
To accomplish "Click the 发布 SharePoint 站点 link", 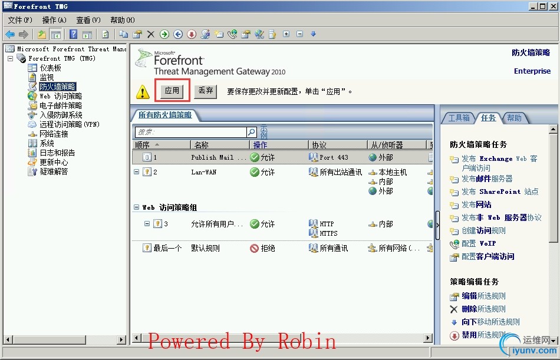I will tap(500, 192).
